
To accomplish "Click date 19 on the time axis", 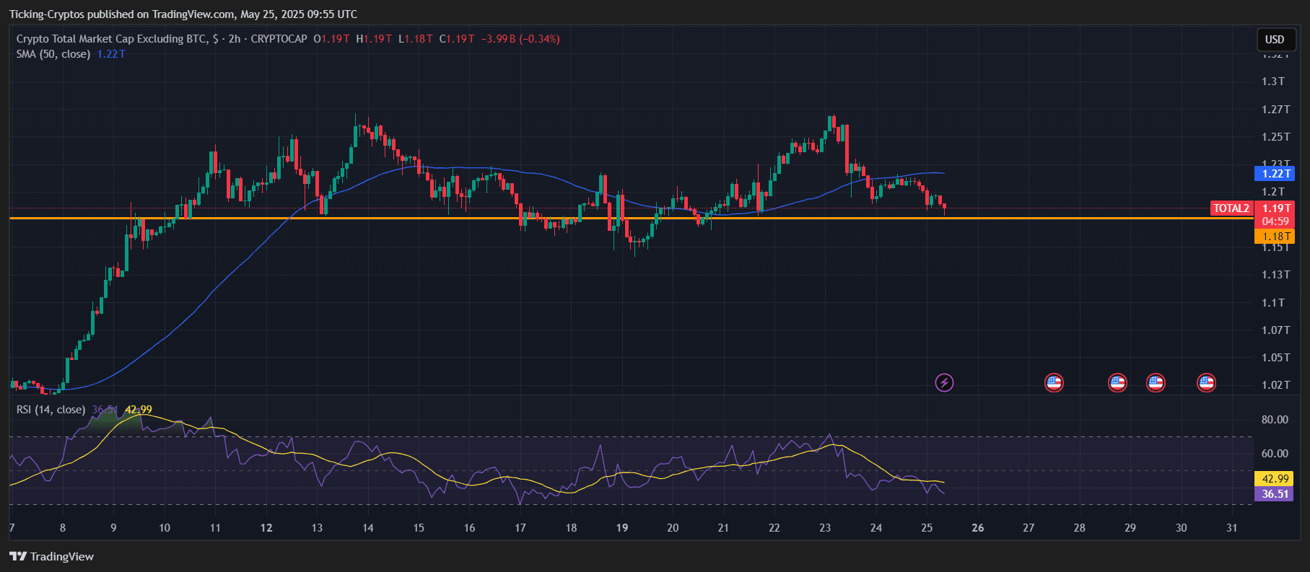I will pos(622,528).
